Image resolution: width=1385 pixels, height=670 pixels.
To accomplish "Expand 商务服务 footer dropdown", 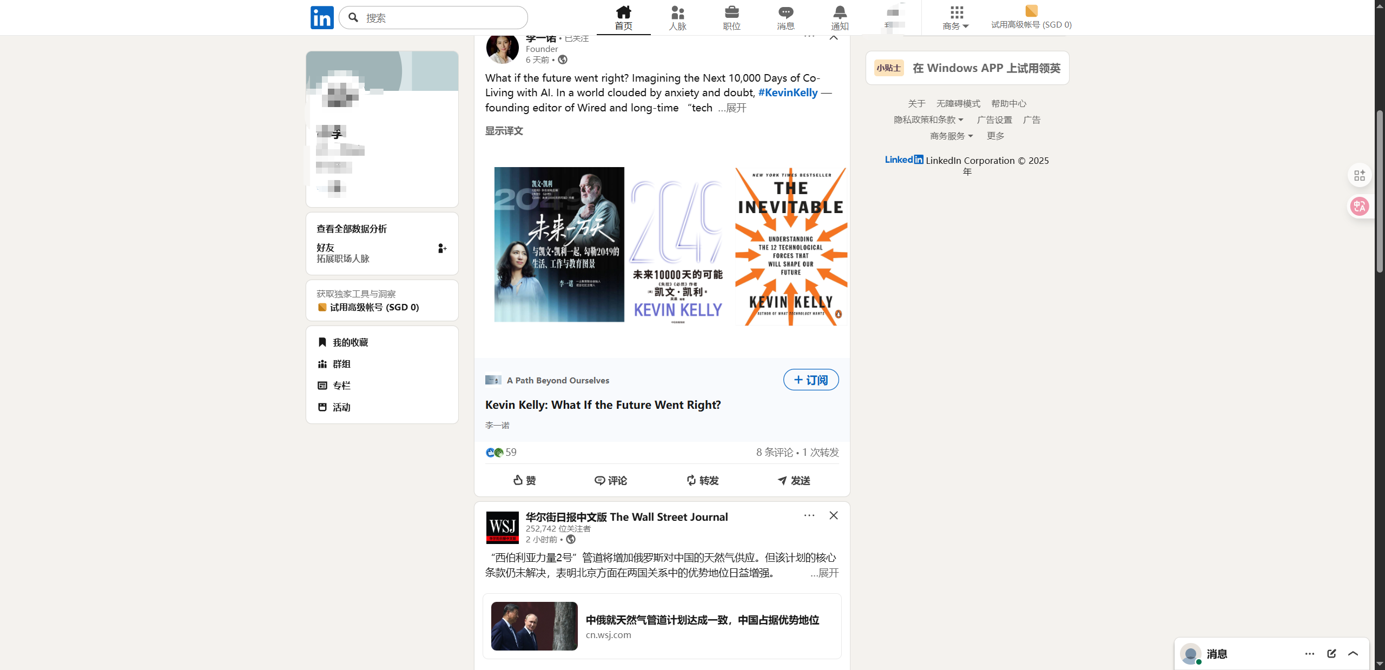I will click(x=951, y=136).
